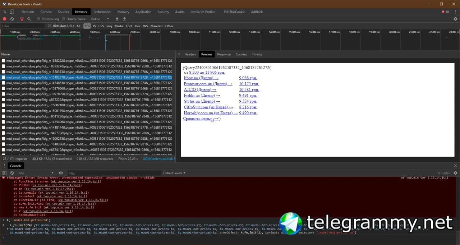Screen dimensions: 460x245
Task: Switch to the Headers tab
Action: point(190,54)
